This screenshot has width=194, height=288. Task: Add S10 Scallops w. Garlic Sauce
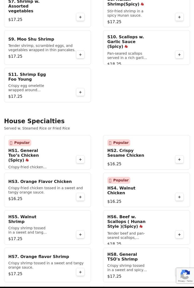pyautogui.click(x=179, y=54)
